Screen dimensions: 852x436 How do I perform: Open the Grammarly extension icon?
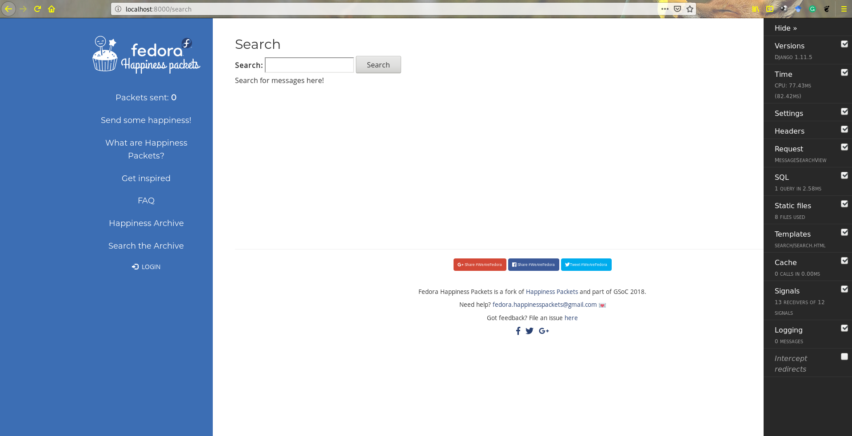pyautogui.click(x=812, y=9)
